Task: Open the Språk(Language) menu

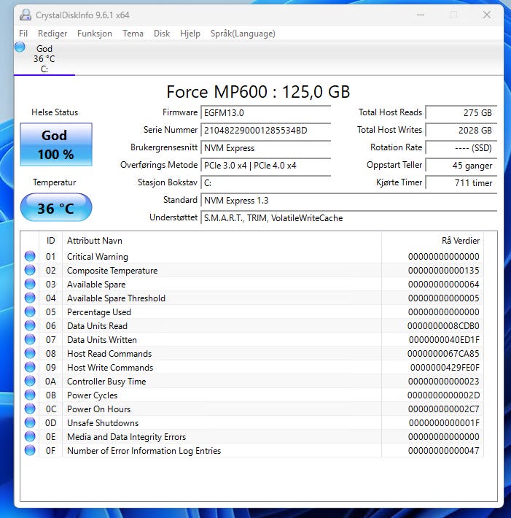Action: pos(243,34)
